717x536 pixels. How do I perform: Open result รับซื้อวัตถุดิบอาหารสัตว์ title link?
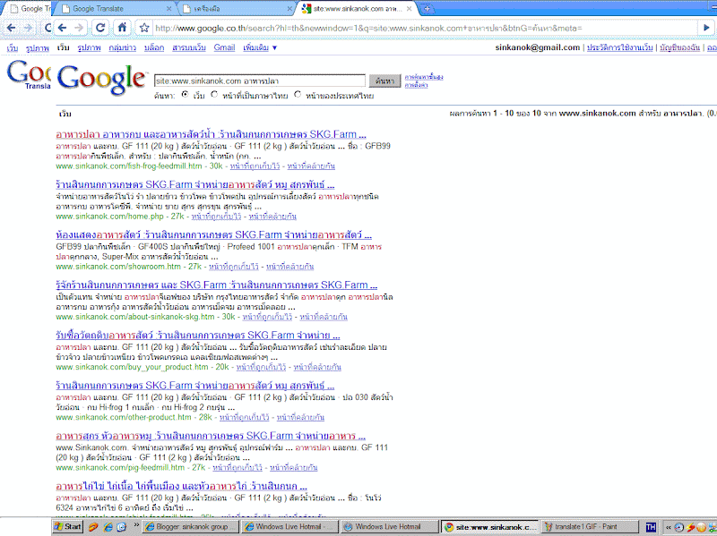pos(198,336)
